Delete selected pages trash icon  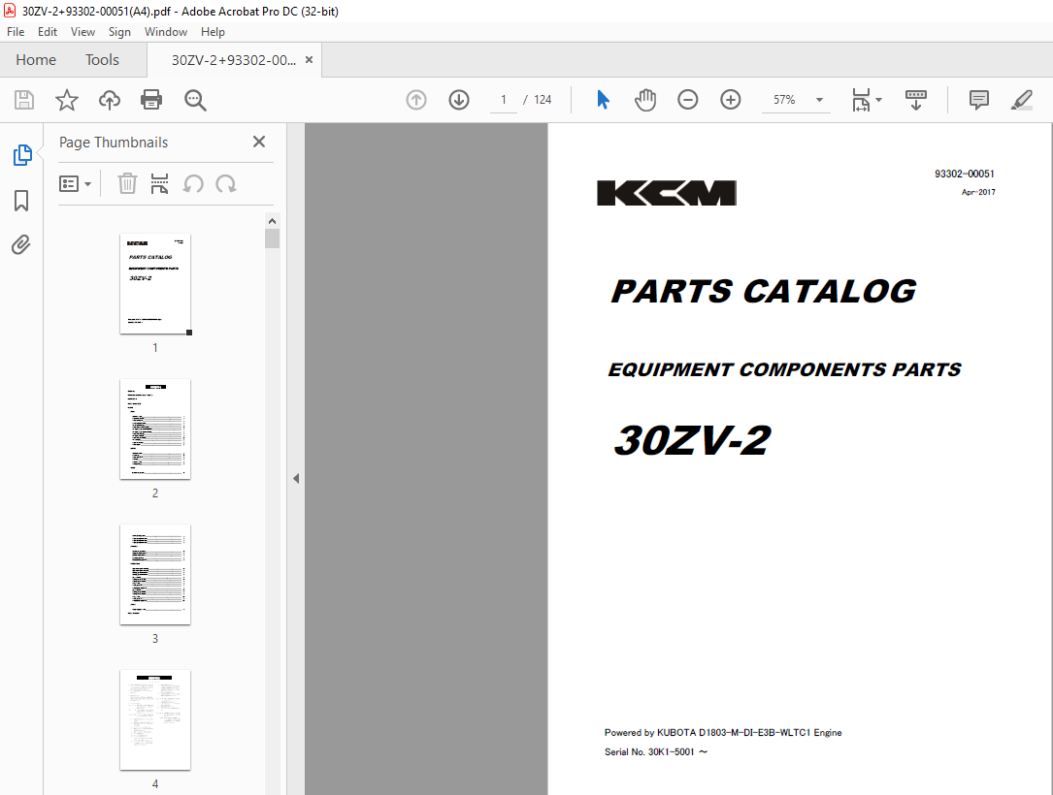click(x=127, y=184)
